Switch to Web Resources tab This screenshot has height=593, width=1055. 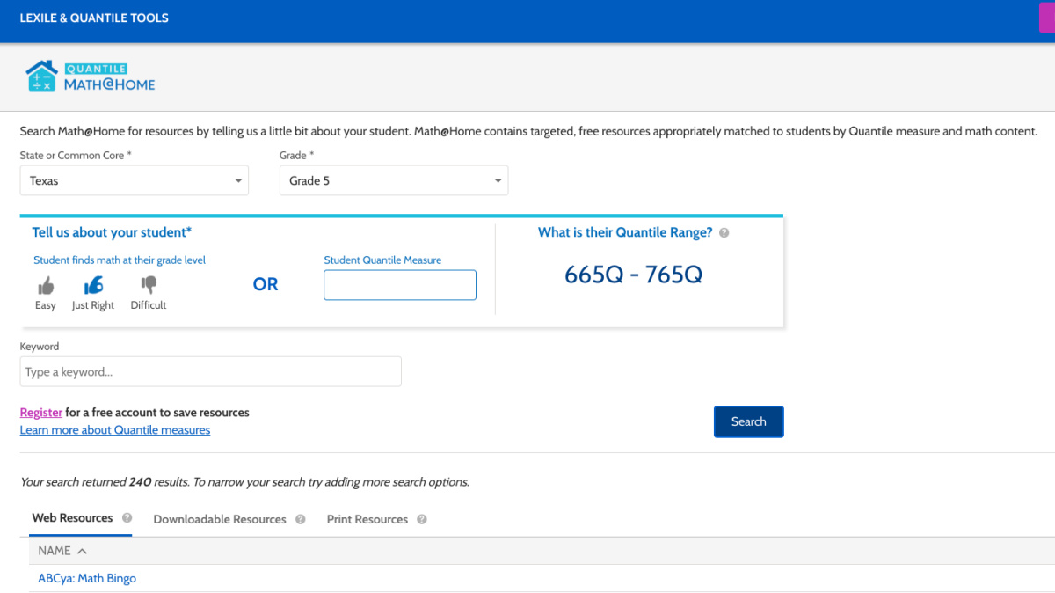pos(72,518)
